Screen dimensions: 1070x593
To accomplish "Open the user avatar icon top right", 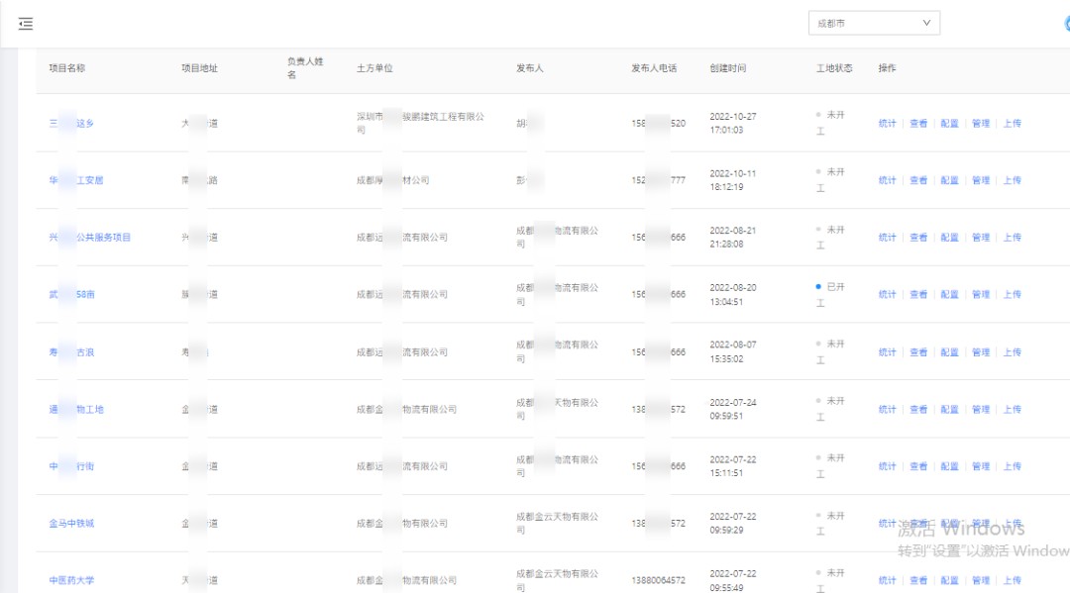I will (1065, 23).
